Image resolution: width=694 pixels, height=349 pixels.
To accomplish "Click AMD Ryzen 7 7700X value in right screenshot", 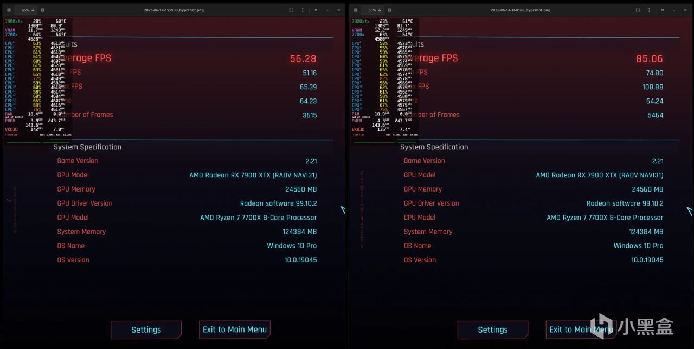I will tap(605, 218).
